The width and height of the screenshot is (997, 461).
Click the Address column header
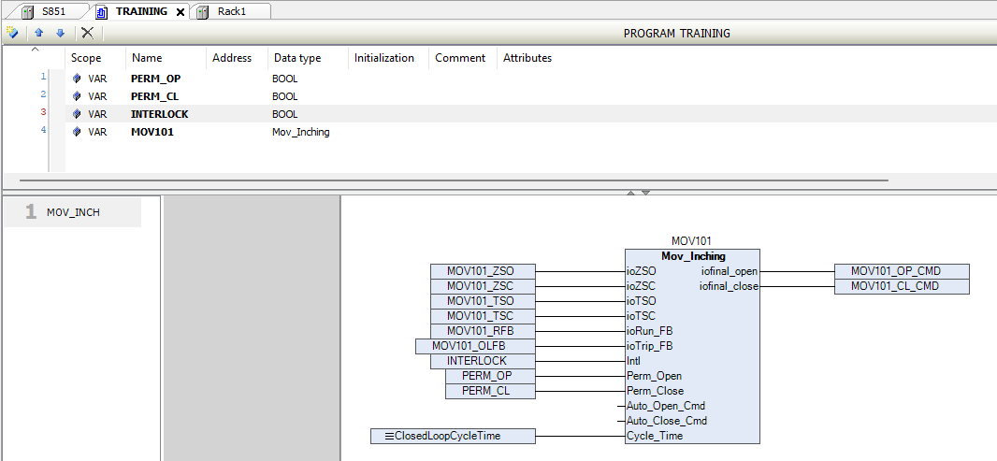click(231, 58)
